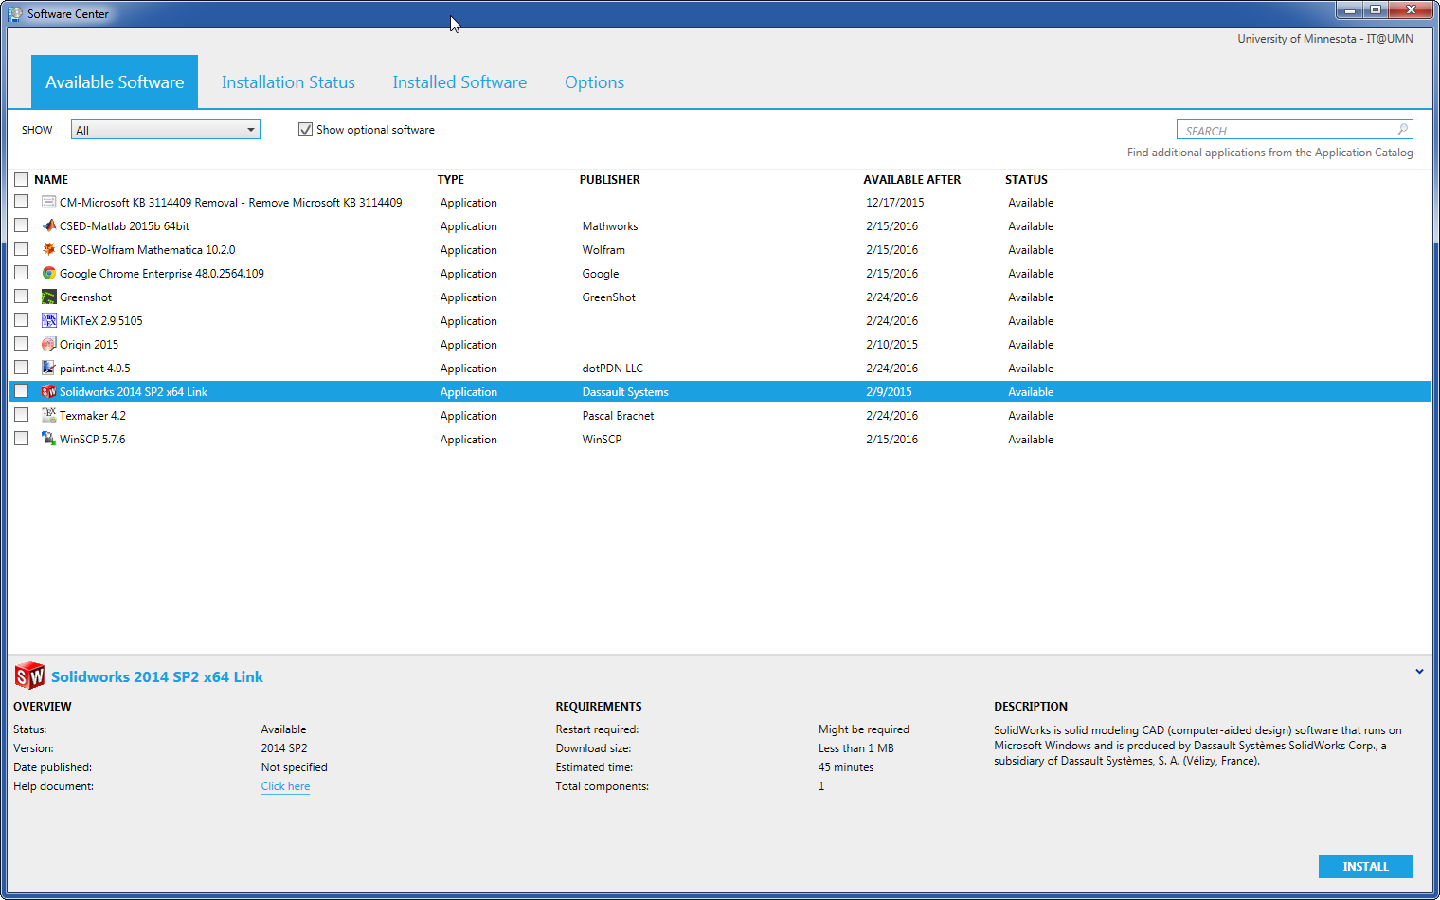This screenshot has width=1440, height=900.
Task: Uncheck Show optional software
Action: [305, 129]
